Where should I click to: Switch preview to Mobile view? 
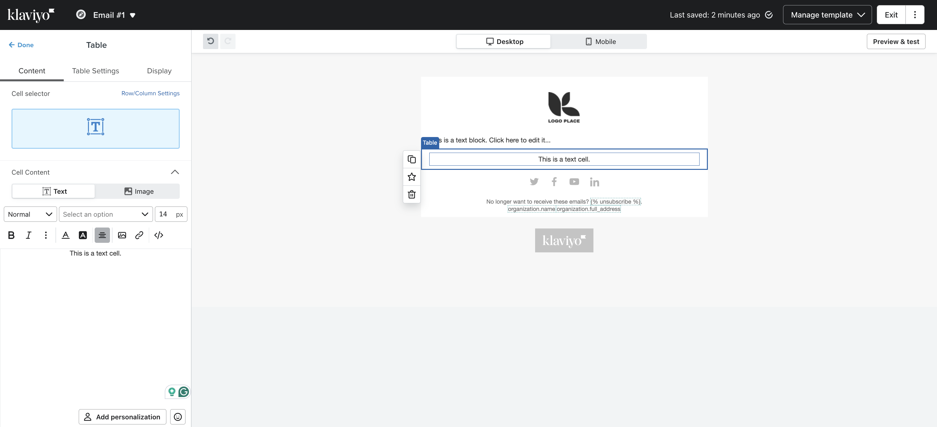(x=600, y=41)
